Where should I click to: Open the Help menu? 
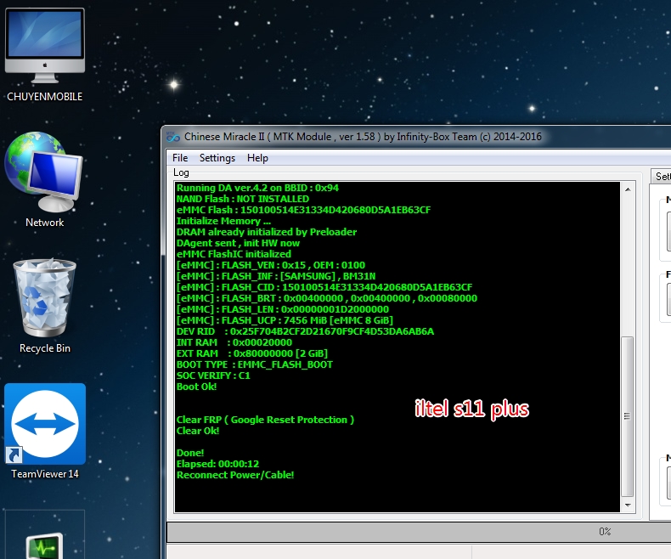click(x=257, y=158)
